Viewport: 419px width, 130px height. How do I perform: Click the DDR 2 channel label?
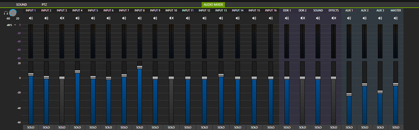[x=303, y=10]
